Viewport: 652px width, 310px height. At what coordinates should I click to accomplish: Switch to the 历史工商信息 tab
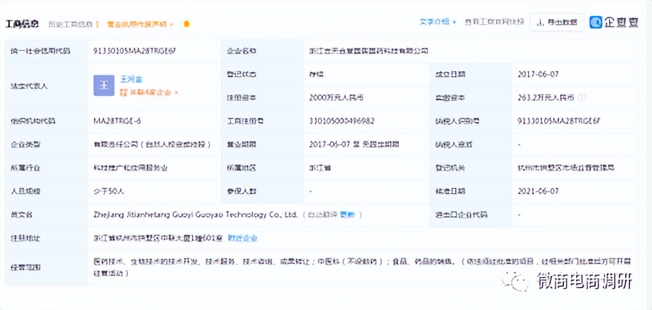[70, 24]
